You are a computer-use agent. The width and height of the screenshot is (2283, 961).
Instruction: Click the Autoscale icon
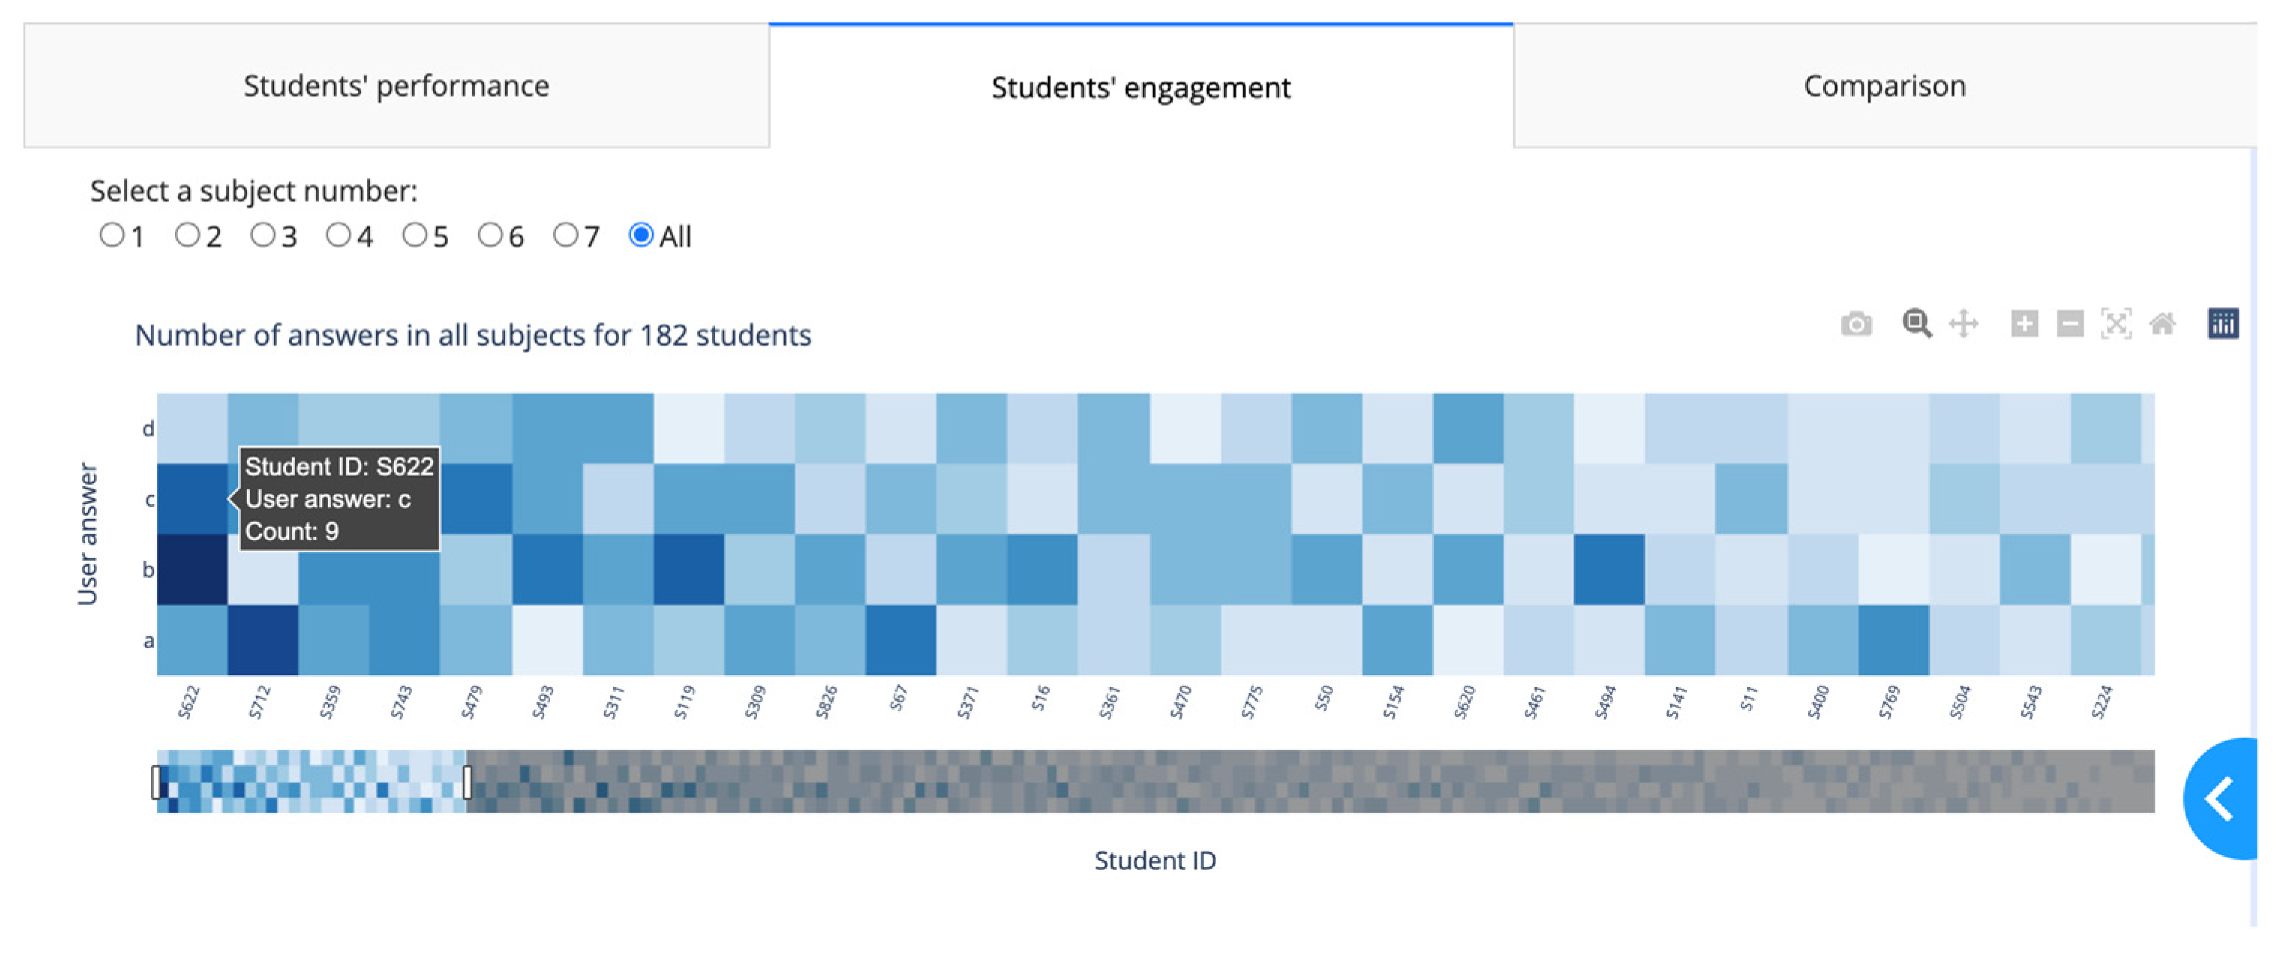[x=2117, y=323]
